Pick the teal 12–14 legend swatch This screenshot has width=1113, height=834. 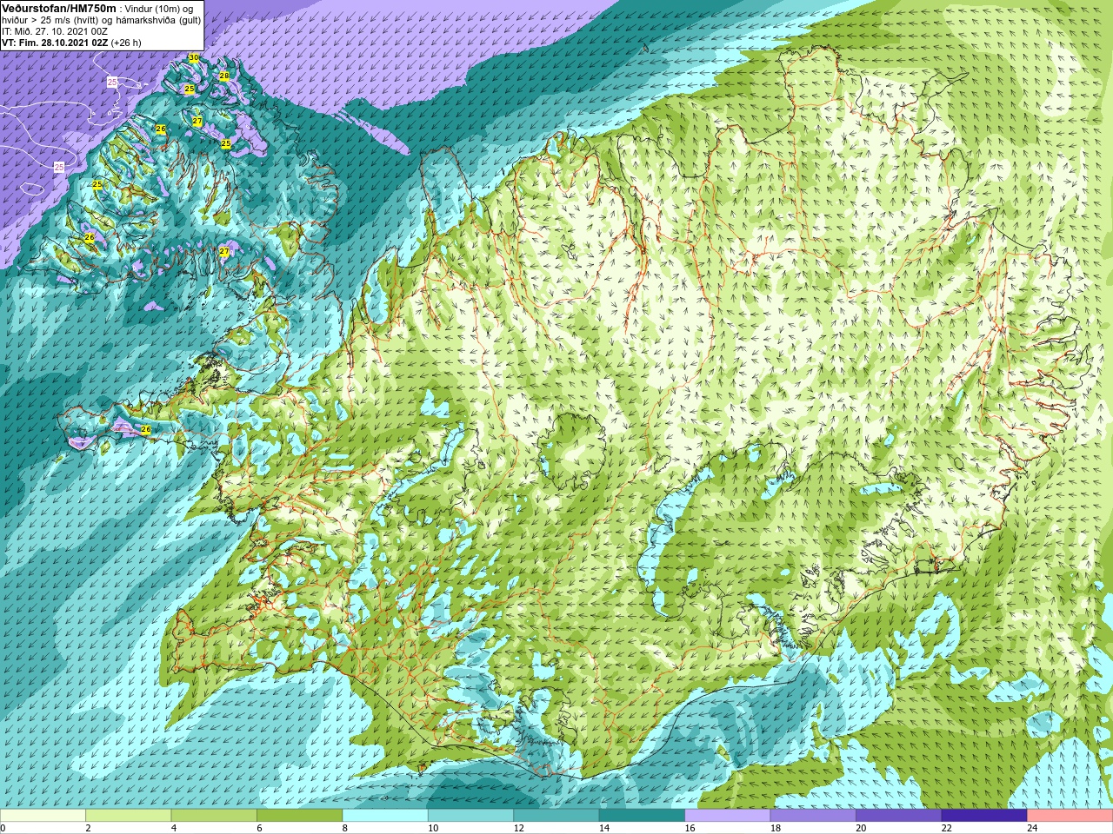click(x=556, y=816)
